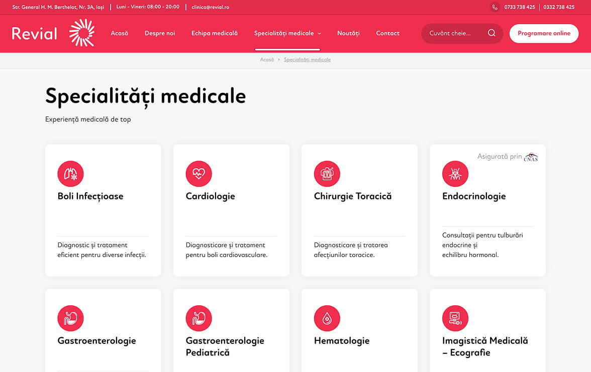Expand the Specialități medicale dropdown menu
591x372 pixels.
coord(287,33)
